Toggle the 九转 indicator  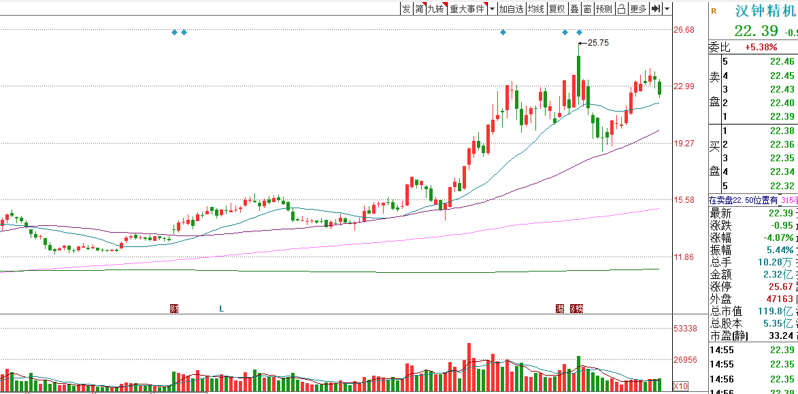[x=436, y=9]
